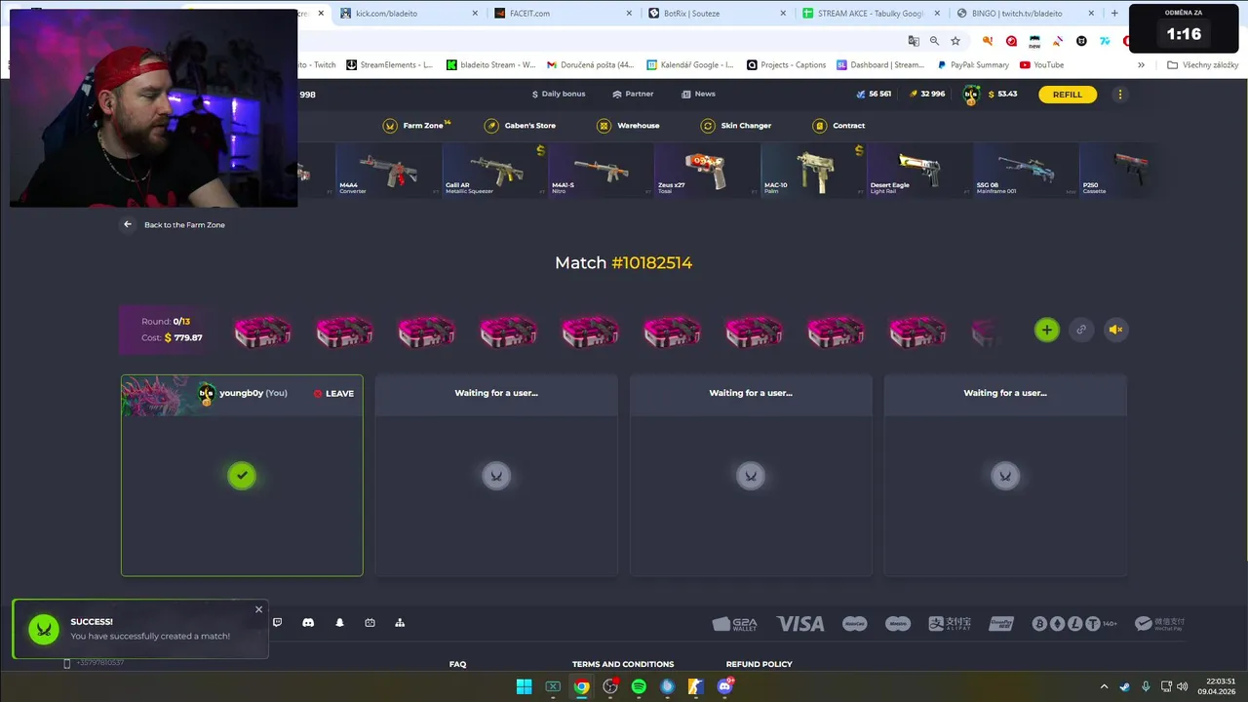Open the News page

tap(698, 94)
